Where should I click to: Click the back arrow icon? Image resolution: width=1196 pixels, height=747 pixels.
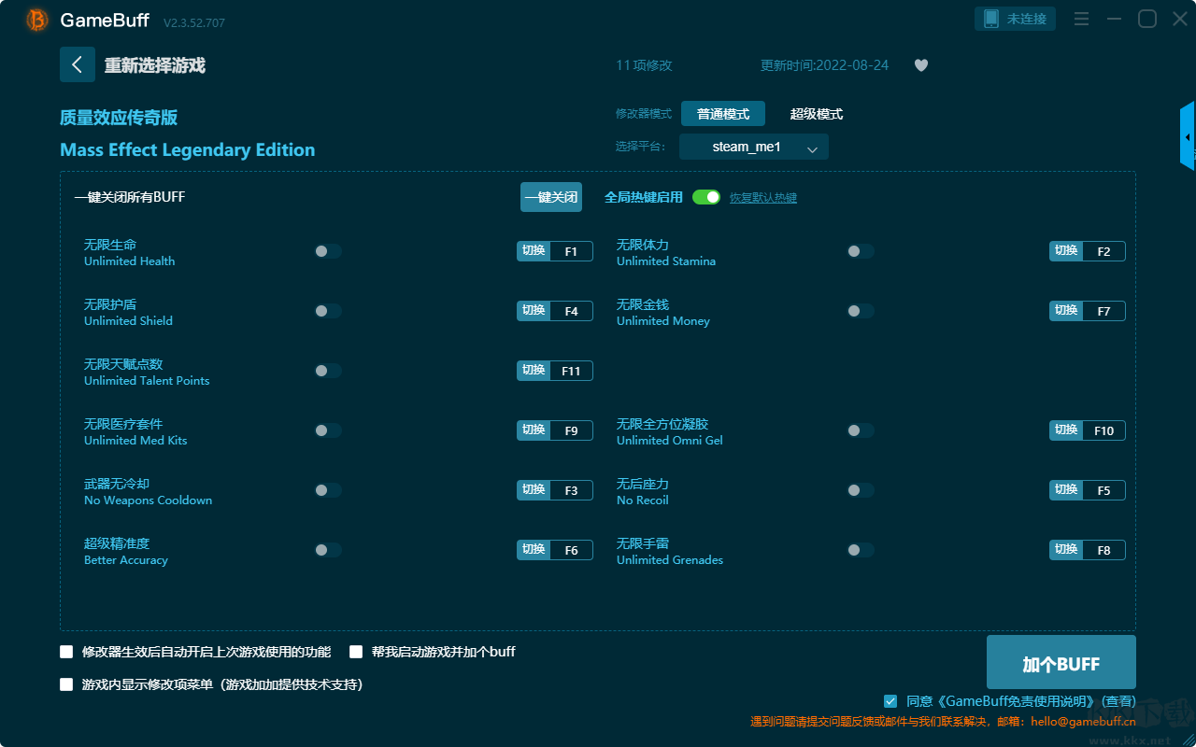(x=78, y=64)
